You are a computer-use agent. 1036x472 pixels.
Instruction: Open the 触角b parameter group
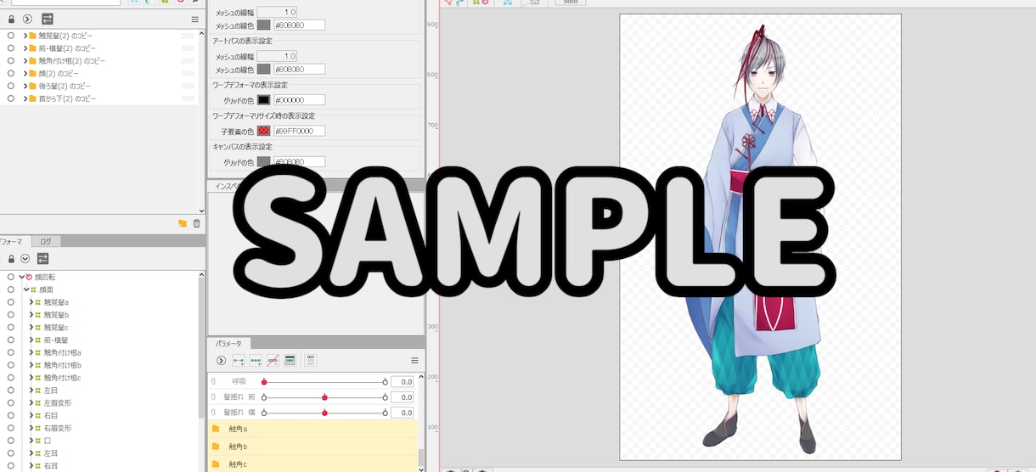(312, 447)
